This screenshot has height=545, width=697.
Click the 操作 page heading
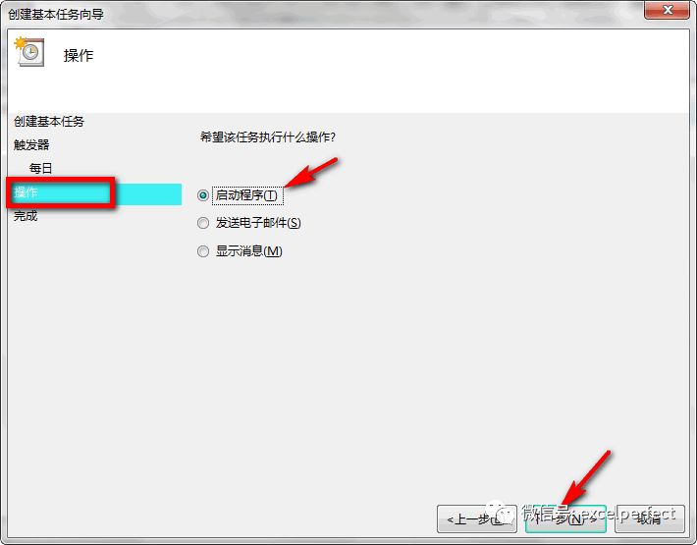79,56
